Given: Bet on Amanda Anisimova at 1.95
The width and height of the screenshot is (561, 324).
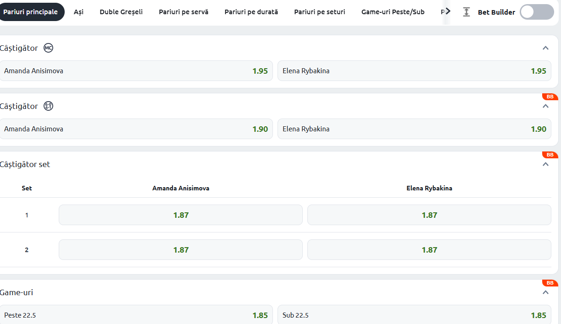Looking at the screenshot, I should click(136, 71).
